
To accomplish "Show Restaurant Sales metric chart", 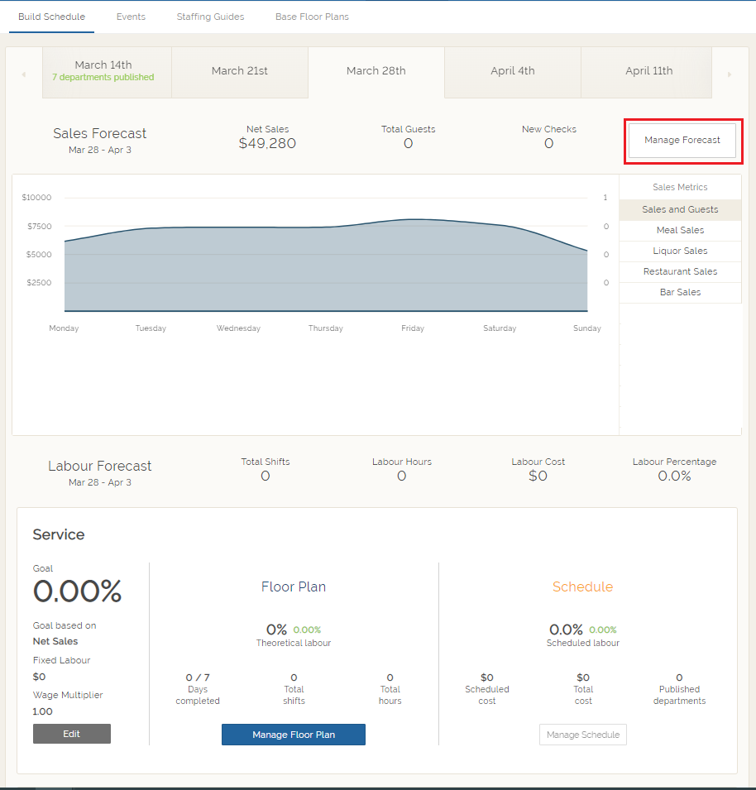I will coord(680,271).
